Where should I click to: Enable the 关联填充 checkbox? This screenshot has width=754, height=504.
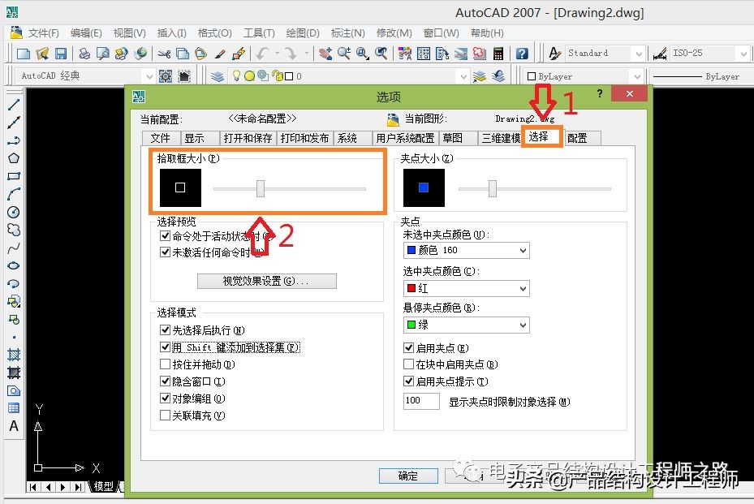165,415
